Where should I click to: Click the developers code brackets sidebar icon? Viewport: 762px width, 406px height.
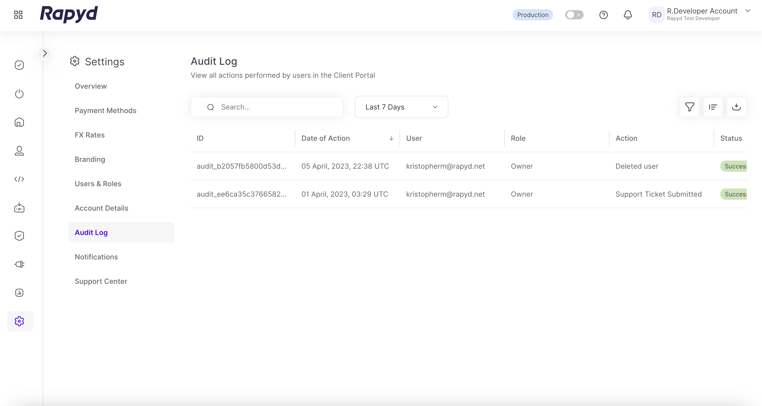pos(19,179)
